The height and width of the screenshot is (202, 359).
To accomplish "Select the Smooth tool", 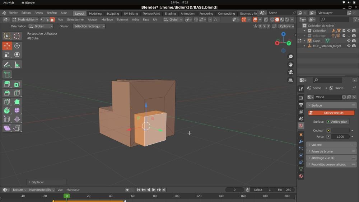I will point(17,111).
